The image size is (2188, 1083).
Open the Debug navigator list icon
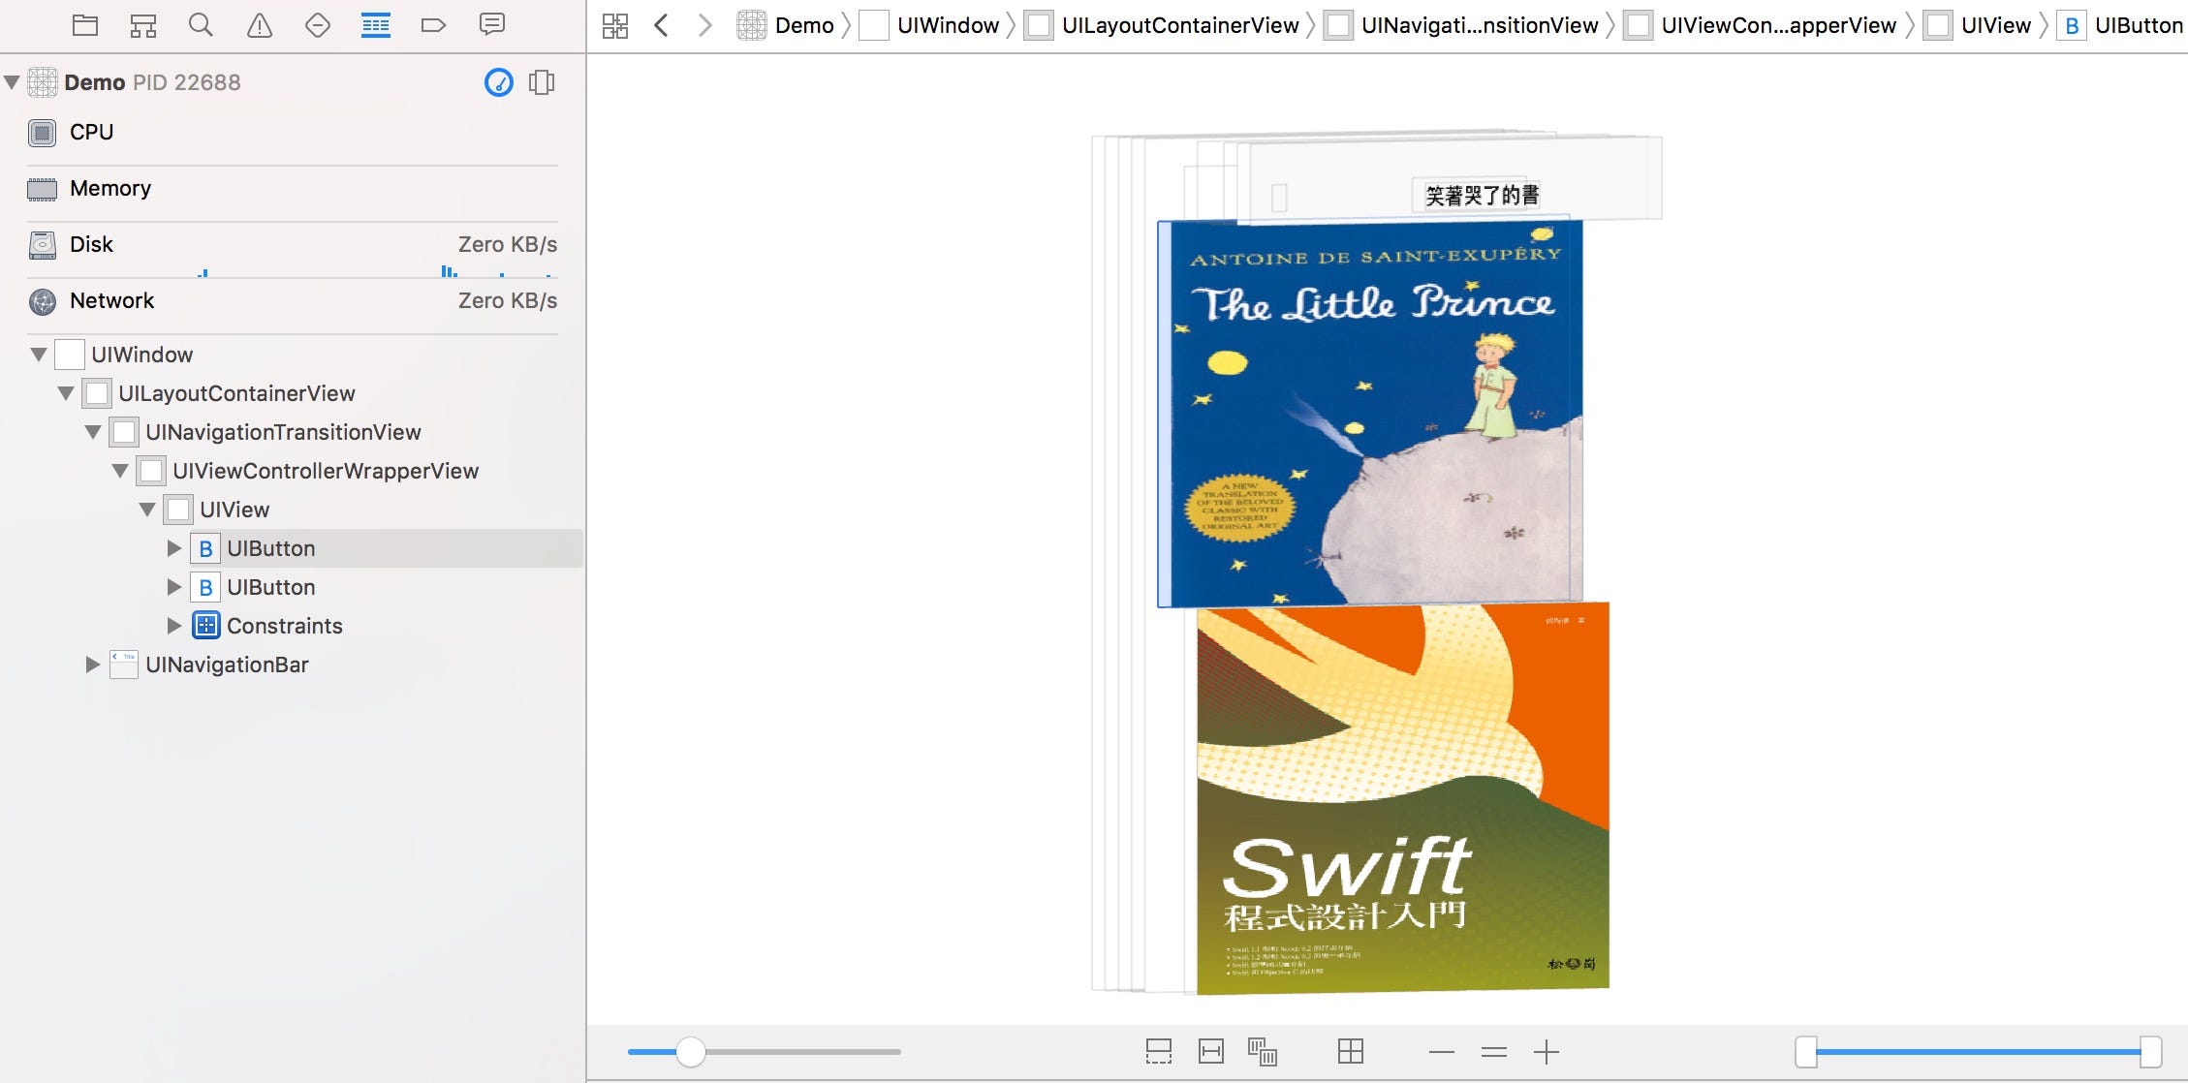tap(376, 24)
